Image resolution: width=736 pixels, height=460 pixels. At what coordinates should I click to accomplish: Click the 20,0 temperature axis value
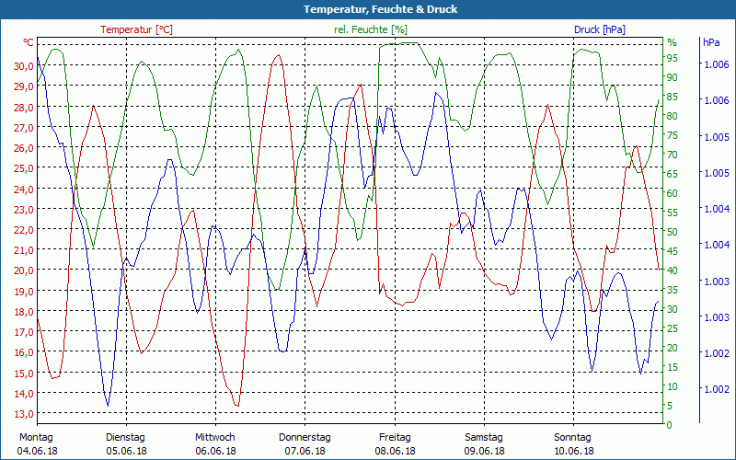(24, 270)
